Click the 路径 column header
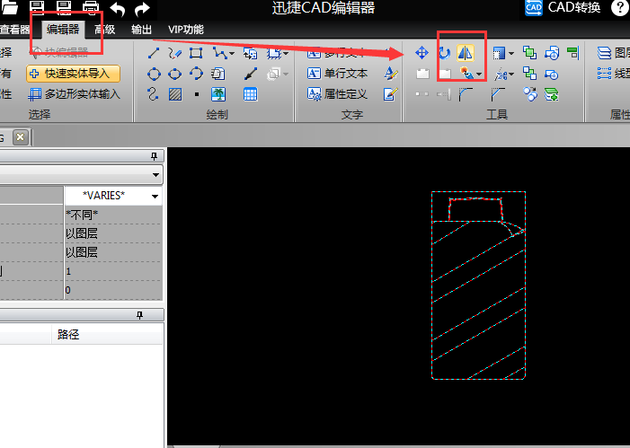Viewport: 630px width, 448px height. (x=107, y=334)
